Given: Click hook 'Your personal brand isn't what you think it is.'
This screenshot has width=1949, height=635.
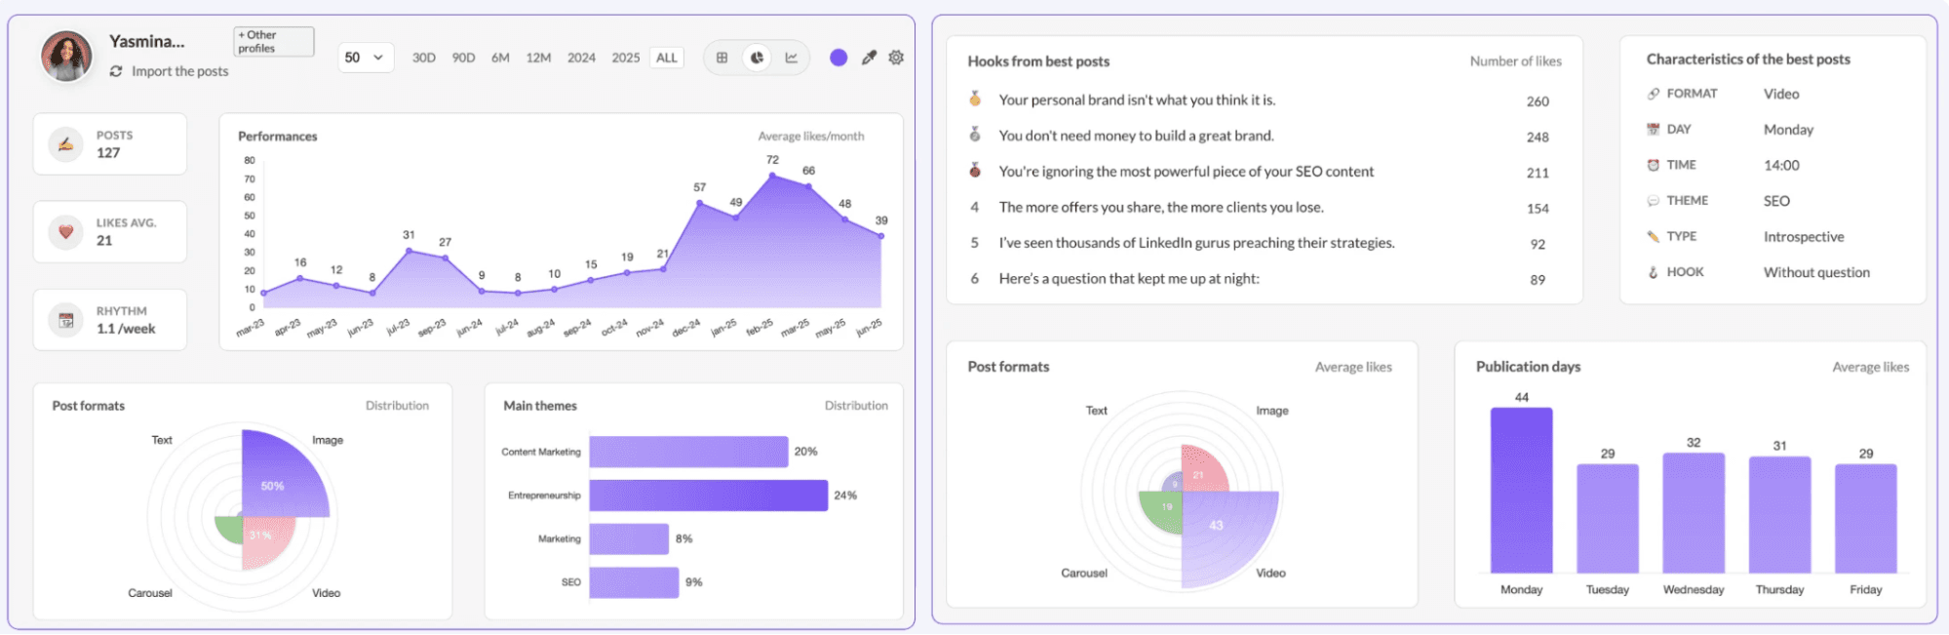Looking at the screenshot, I should point(1137,99).
